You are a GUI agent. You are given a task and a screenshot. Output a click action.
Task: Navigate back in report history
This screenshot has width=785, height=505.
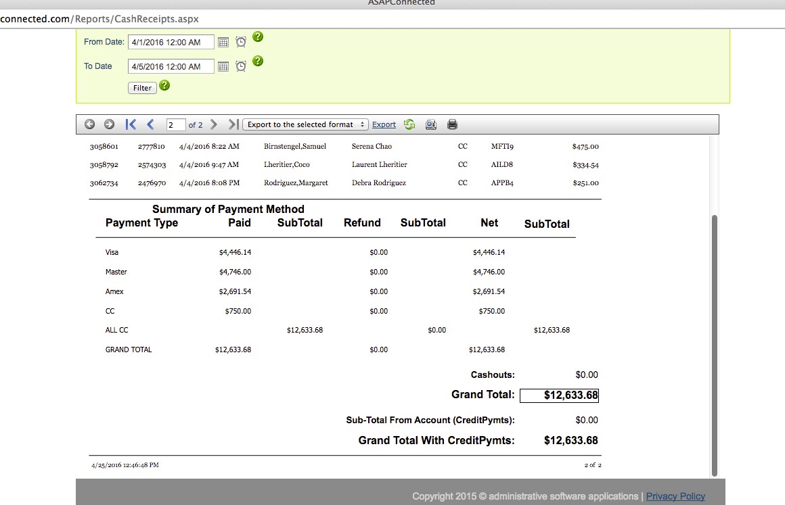[x=89, y=124]
